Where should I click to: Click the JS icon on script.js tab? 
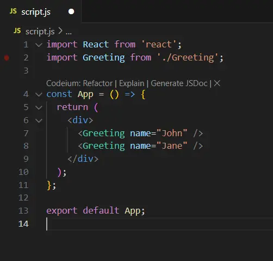pyautogui.click(x=13, y=11)
